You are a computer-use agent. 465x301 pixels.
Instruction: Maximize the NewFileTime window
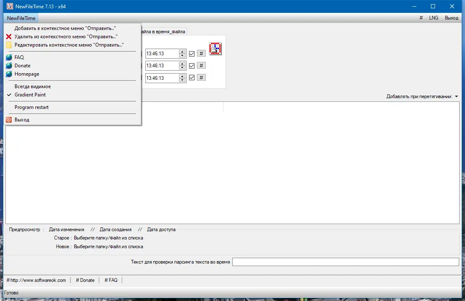click(433, 6)
